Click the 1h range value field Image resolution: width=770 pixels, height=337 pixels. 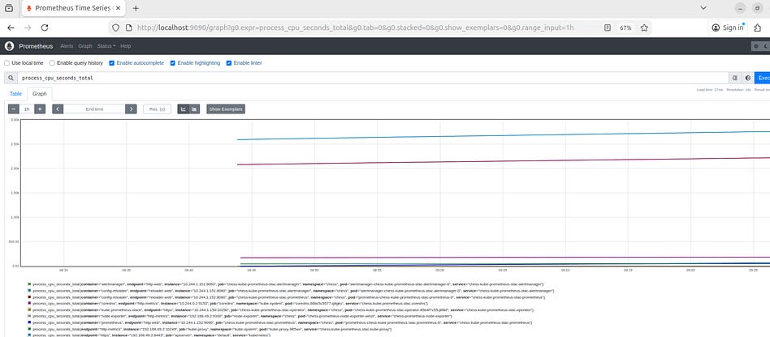[x=27, y=109]
